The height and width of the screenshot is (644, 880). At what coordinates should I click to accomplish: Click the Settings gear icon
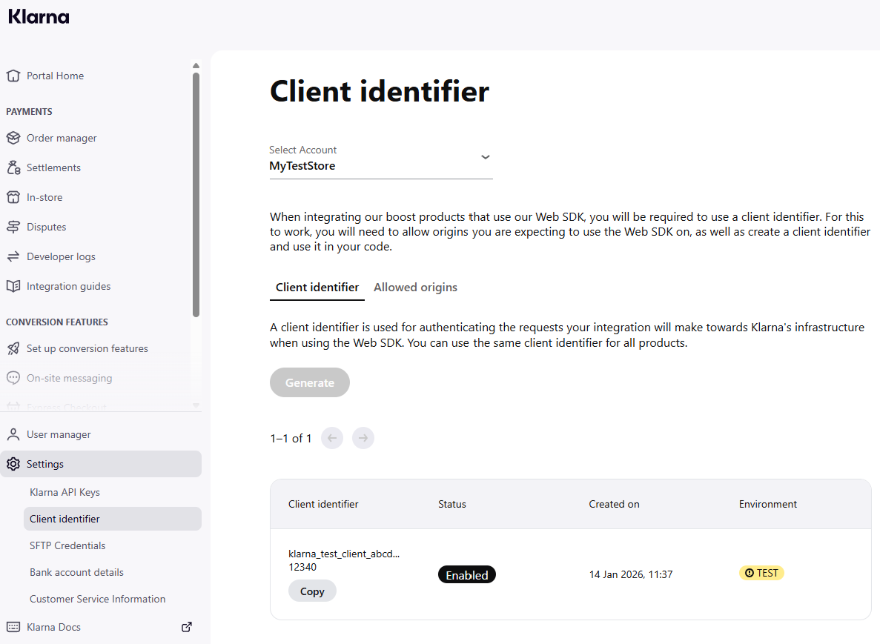(13, 464)
